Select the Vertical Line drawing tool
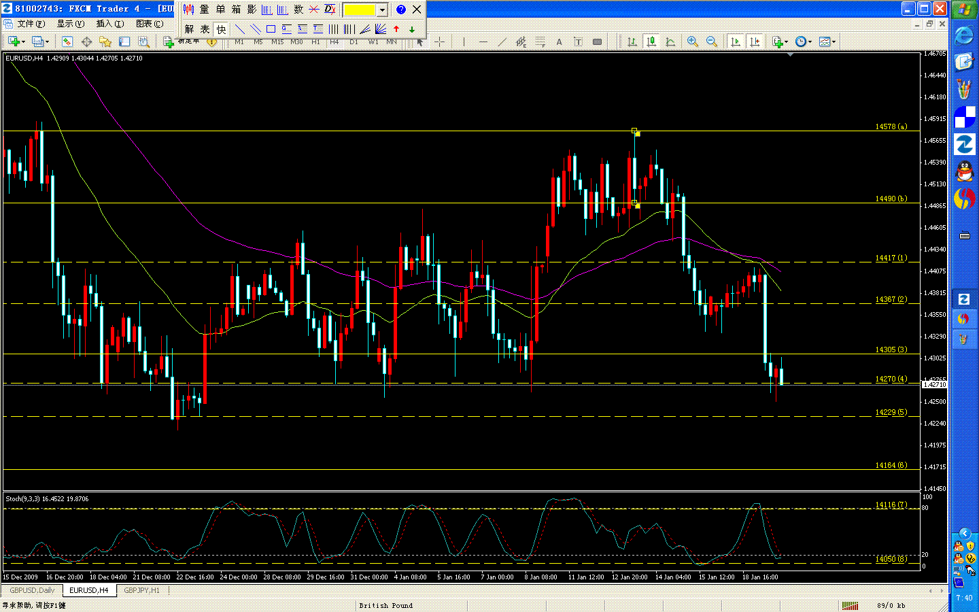The height and width of the screenshot is (612, 979). (x=464, y=42)
